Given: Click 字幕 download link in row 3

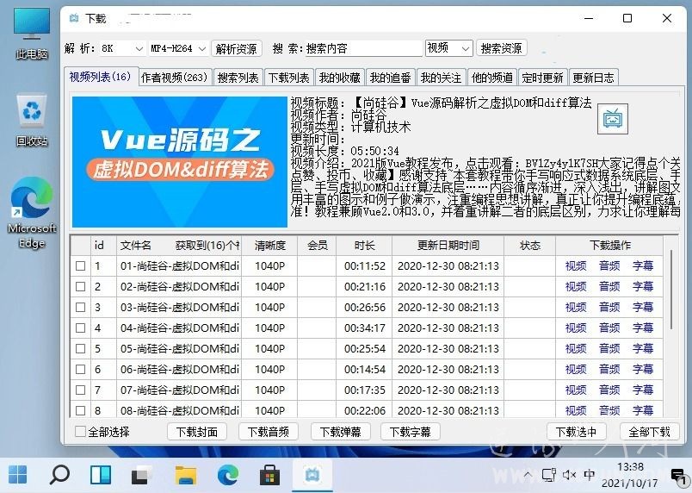Looking at the screenshot, I should [x=643, y=307].
